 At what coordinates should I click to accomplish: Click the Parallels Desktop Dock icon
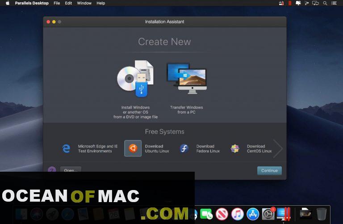(x=284, y=214)
